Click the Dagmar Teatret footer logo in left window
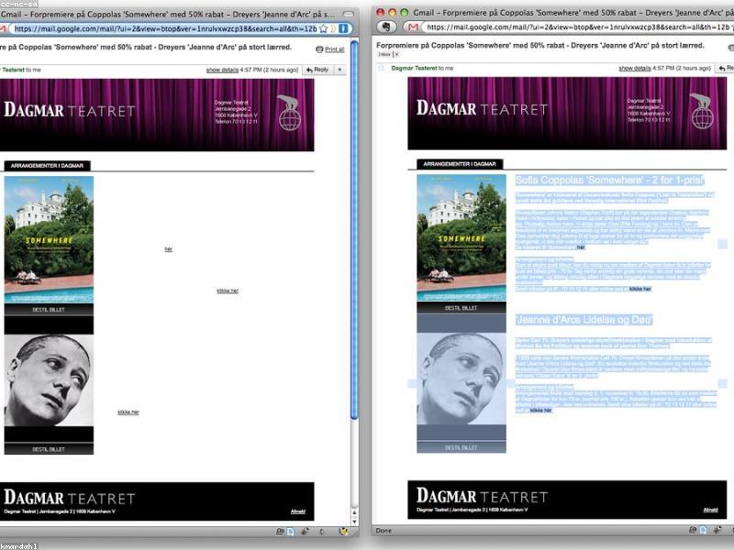 tap(70, 498)
